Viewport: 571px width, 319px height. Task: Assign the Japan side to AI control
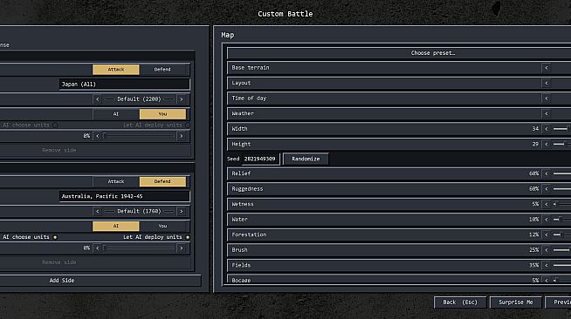pos(116,114)
